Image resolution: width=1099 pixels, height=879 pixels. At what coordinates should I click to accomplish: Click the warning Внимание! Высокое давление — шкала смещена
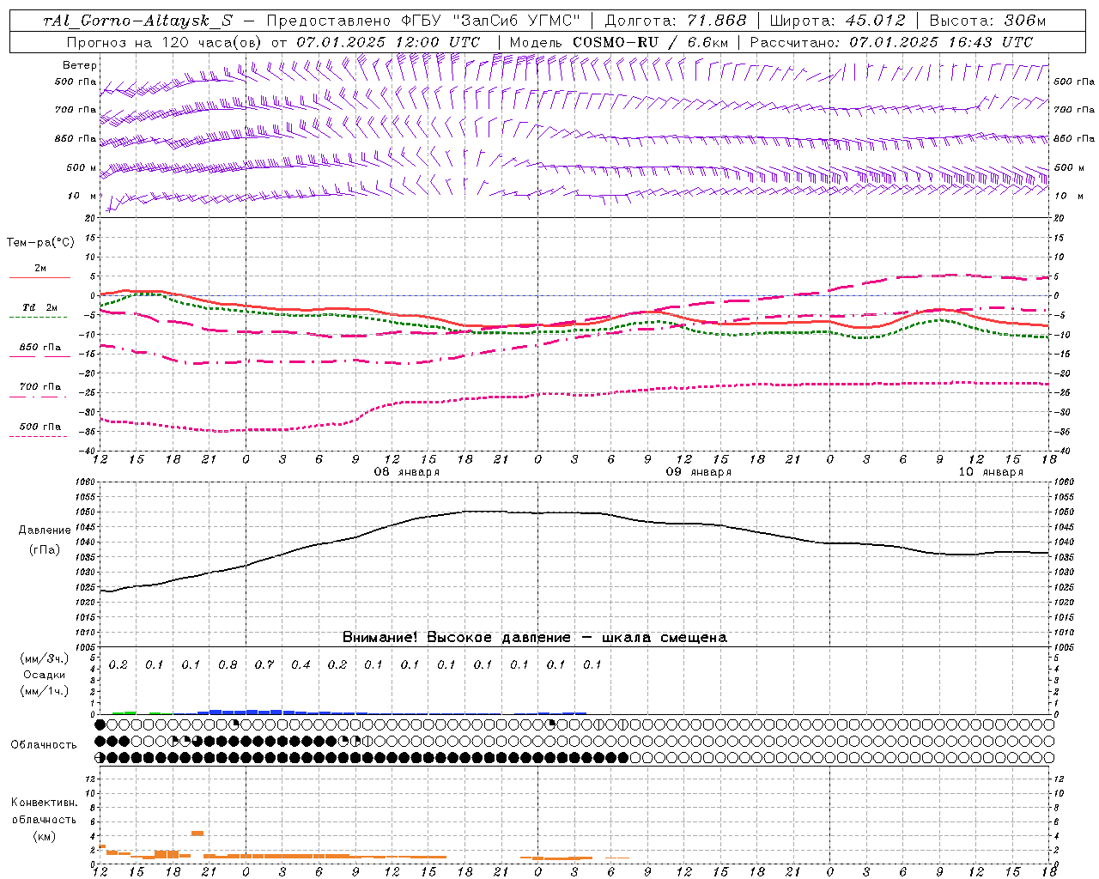pyautogui.click(x=534, y=637)
